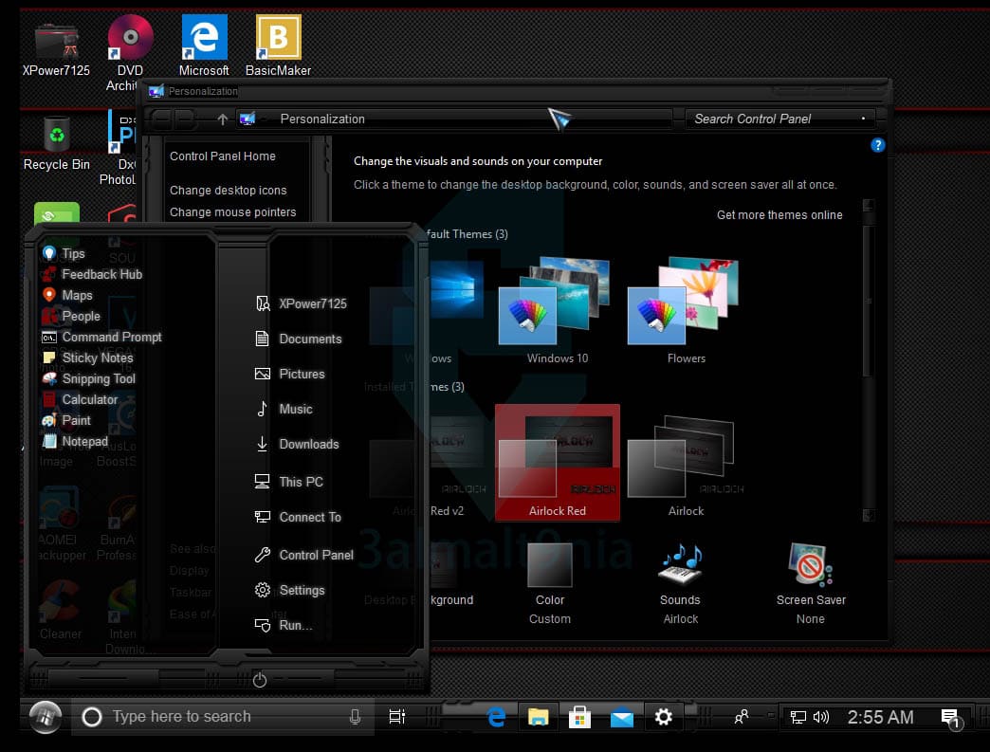Click Change mouse pointers link

coord(232,212)
